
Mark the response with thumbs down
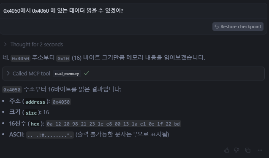[237, 150]
